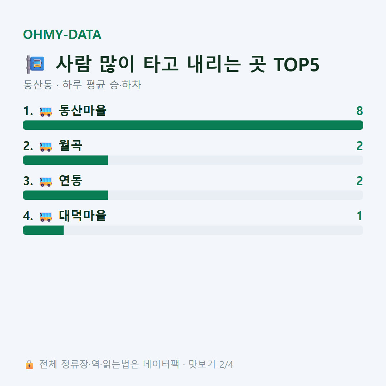The width and height of the screenshot is (386, 386).
Task: Select the 대덕마을 stop name
Action: [x=83, y=216]
